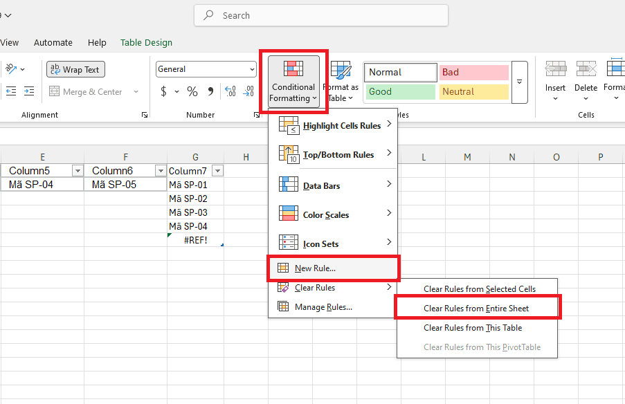Click the Delete cells icon
The width and height of the screenshot is (625, 404).
pyautogui.click(x=586, y=69)
